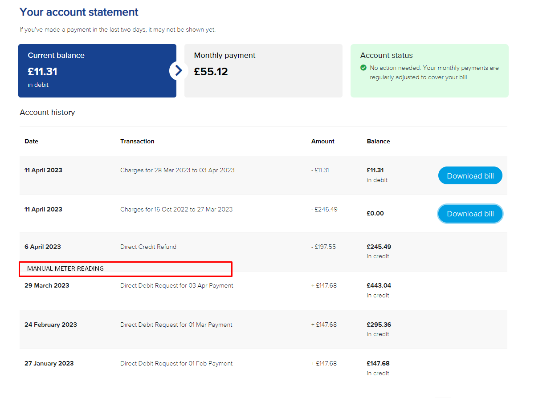Open the Current balance card
The width and height of the screenshot is (555, 398).
[x=97, y=71]
